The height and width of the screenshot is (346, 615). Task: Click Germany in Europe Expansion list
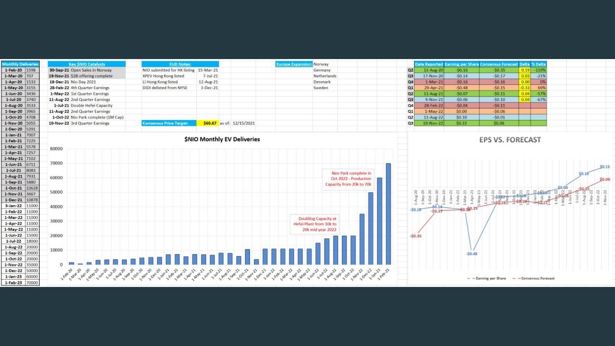[322, 70]
